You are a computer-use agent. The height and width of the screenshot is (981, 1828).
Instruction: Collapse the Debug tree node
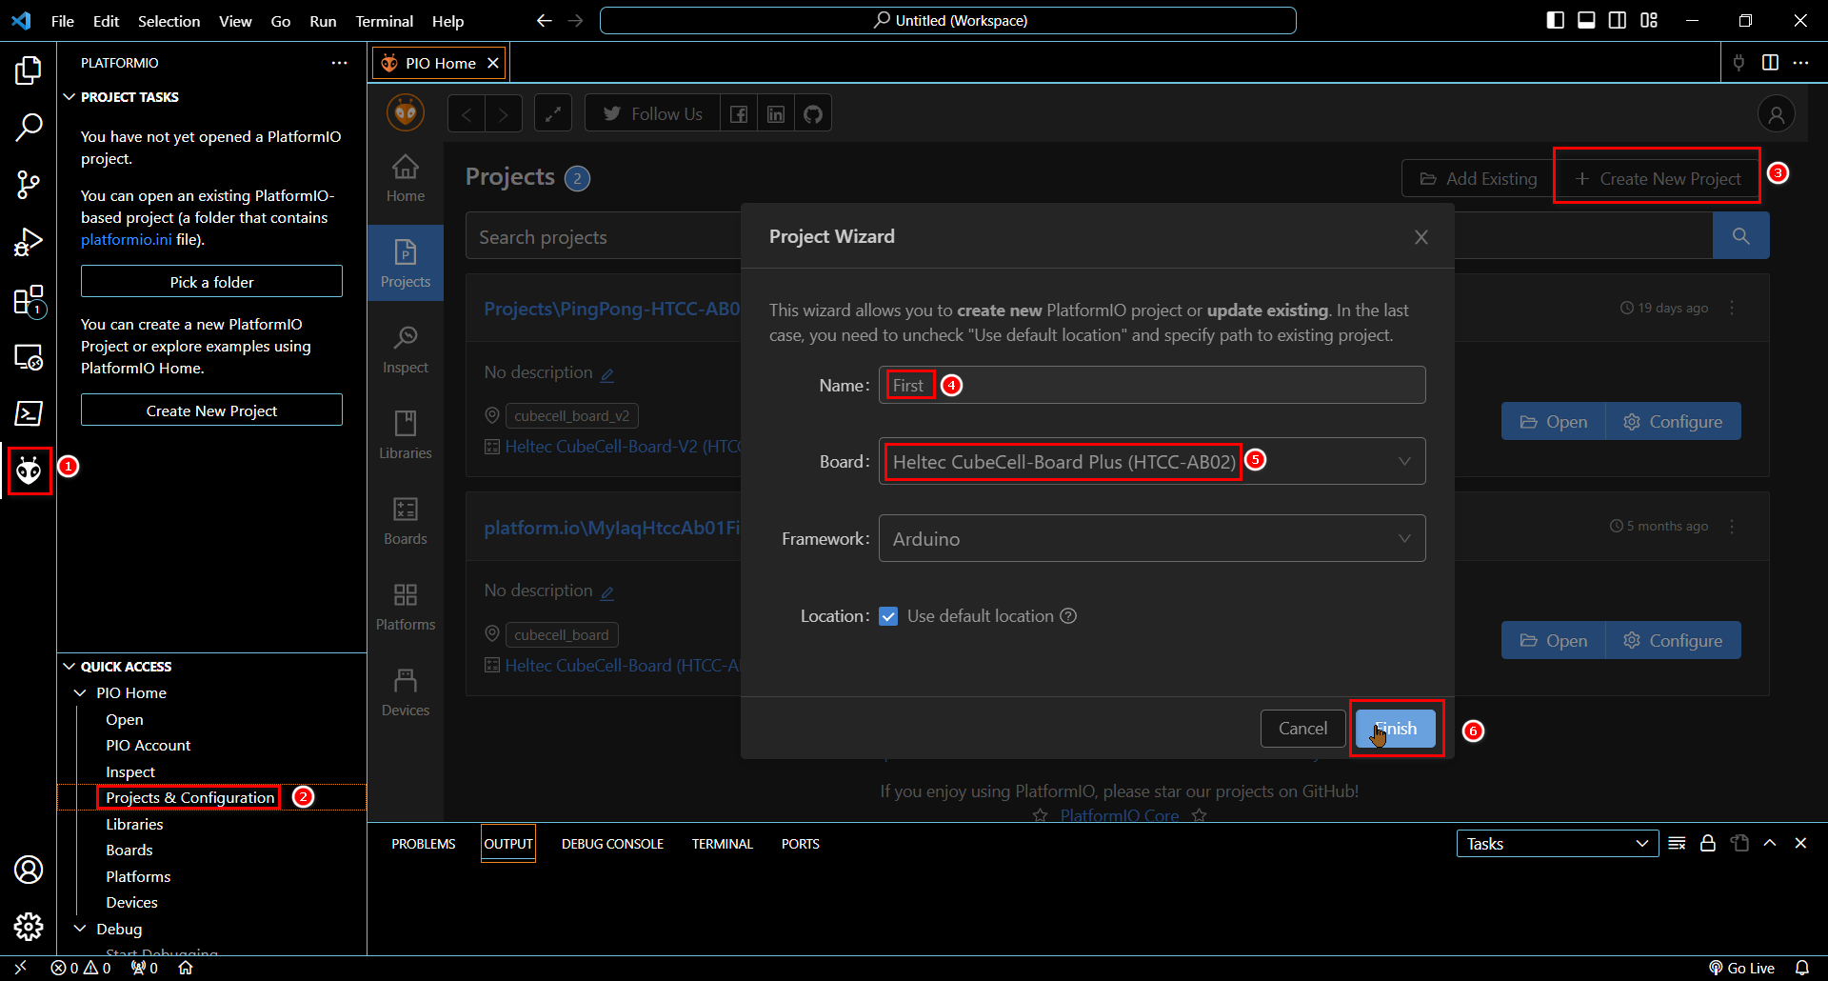pyautogui.click(x=80, y=929)
